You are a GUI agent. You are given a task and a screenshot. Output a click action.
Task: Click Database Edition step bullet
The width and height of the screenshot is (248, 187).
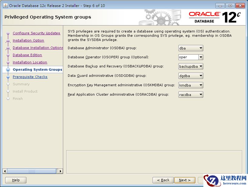[x=8, y=55]
